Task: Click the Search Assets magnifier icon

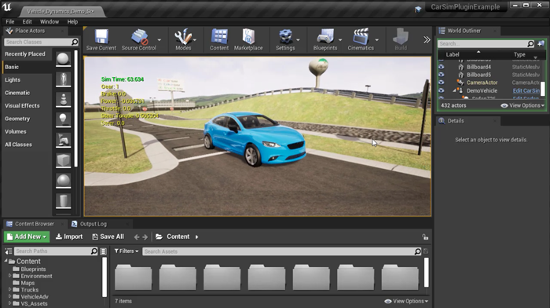Action: [x=417, y=251]
